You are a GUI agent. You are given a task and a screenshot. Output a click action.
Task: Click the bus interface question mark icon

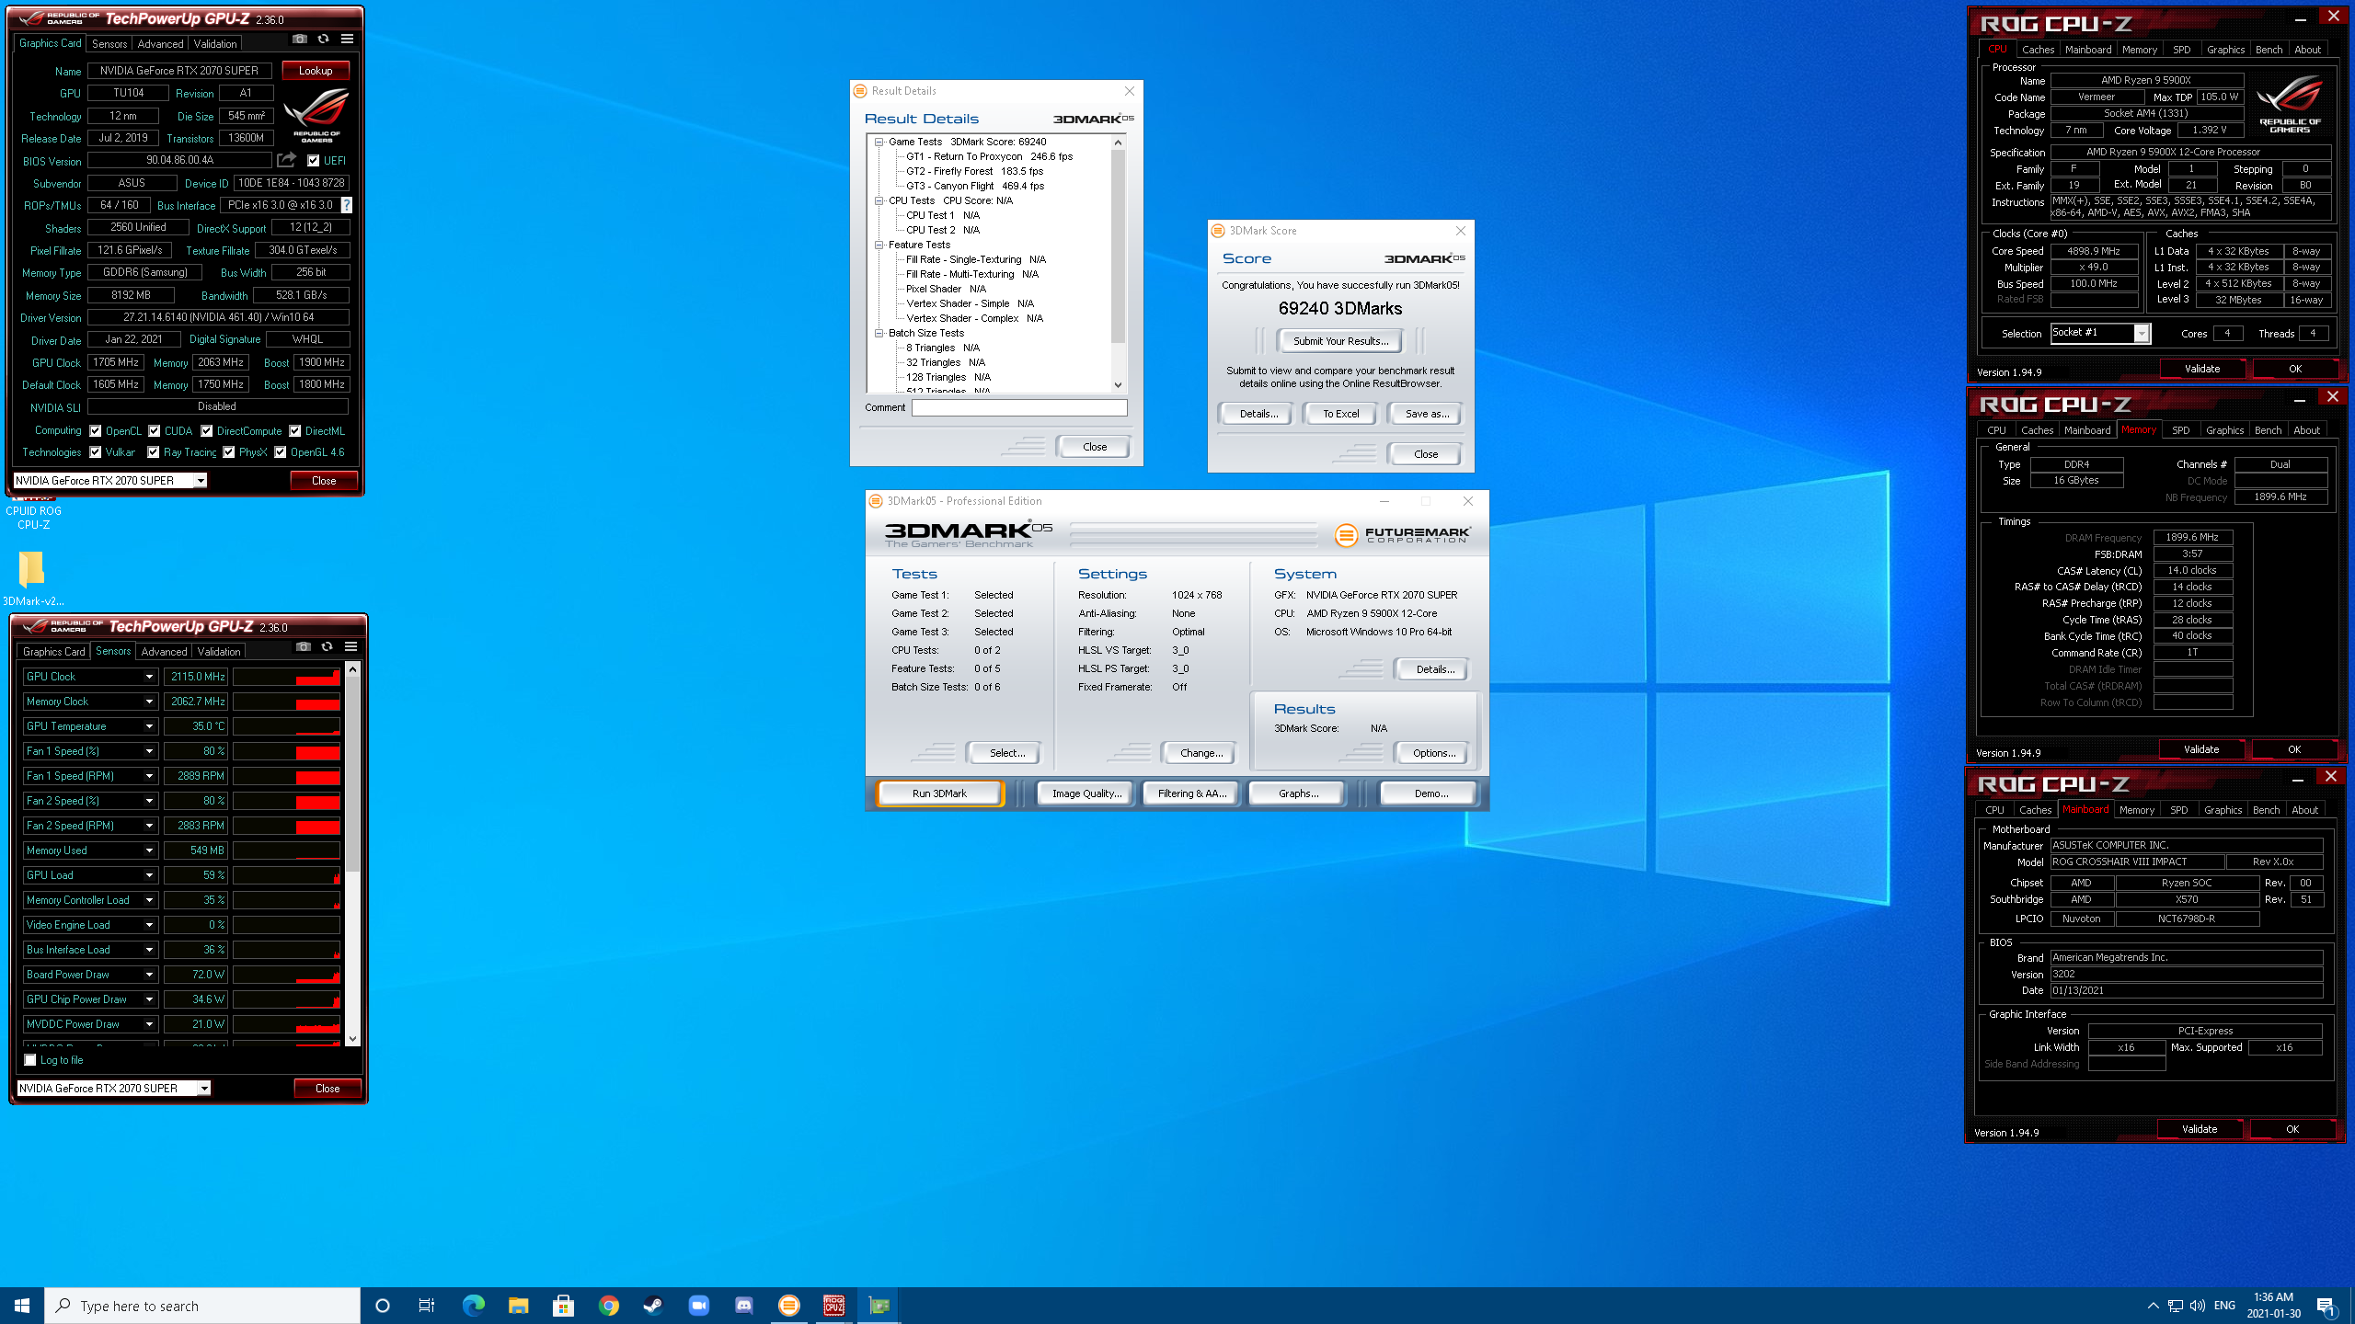coord(346,205)
